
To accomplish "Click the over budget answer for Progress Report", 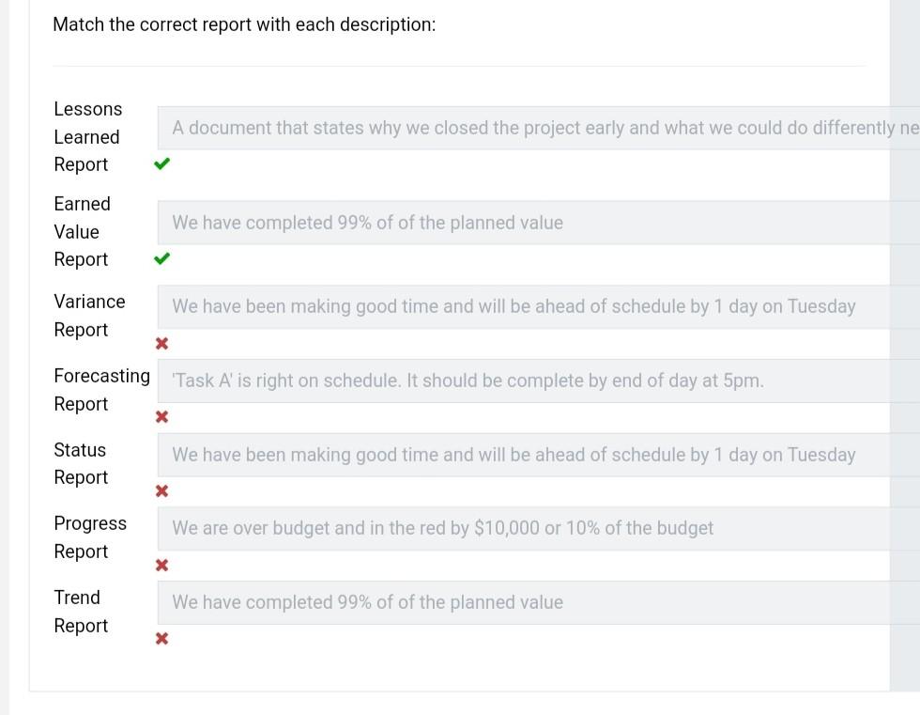I will (441, 528).
